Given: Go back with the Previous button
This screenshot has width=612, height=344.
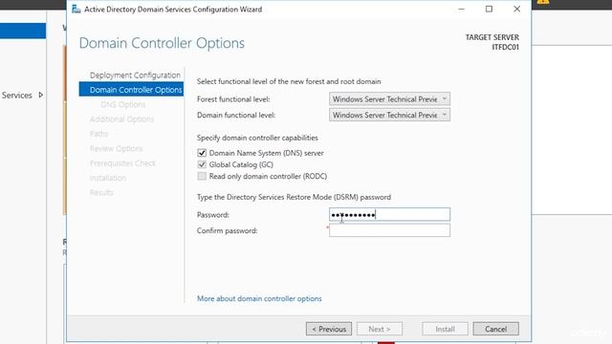Looking at the screenshot, I should [329, 329].
